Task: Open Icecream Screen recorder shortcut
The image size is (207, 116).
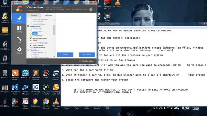Action: coord(15,75)
